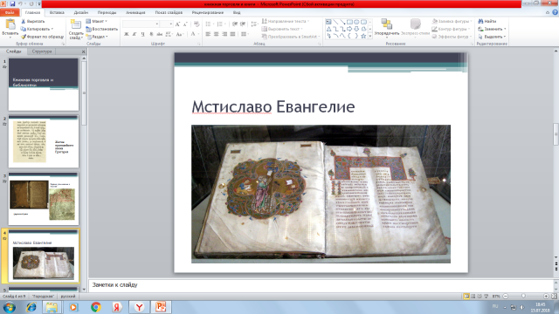The width and height of the screenshot is (559, 314).
Task: Open PowerPoint help
Action: pyautogui.click(x=555, y=12)
